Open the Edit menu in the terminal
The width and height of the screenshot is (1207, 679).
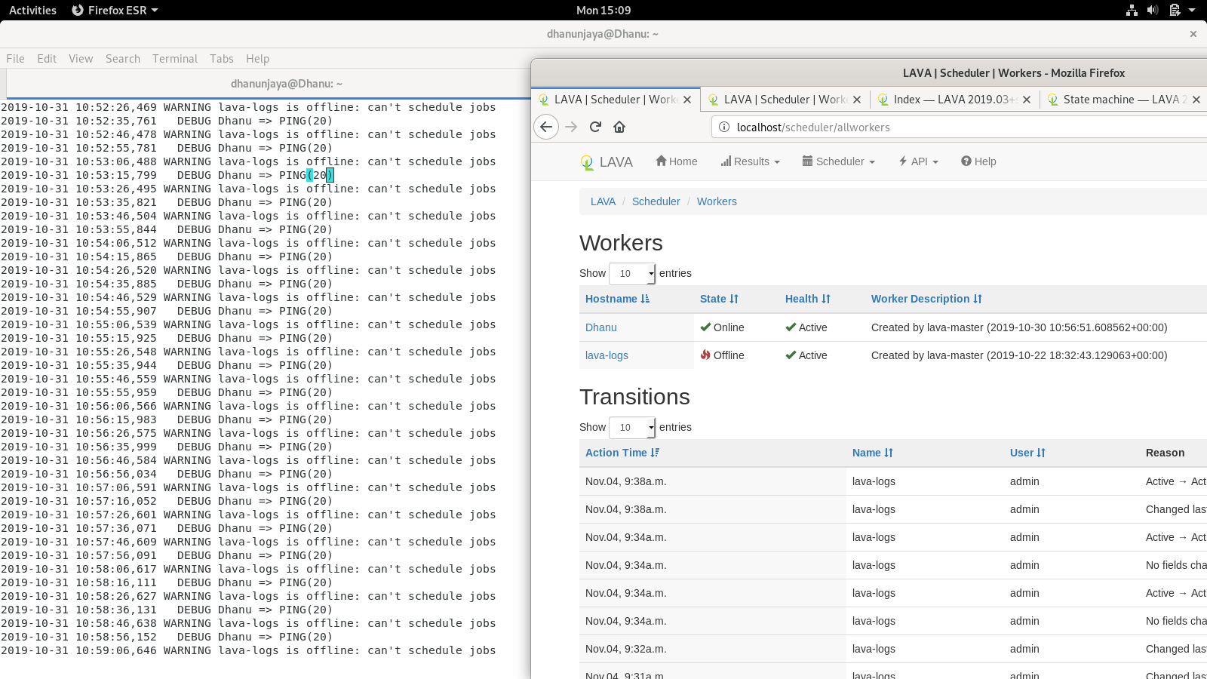(47, 59)
